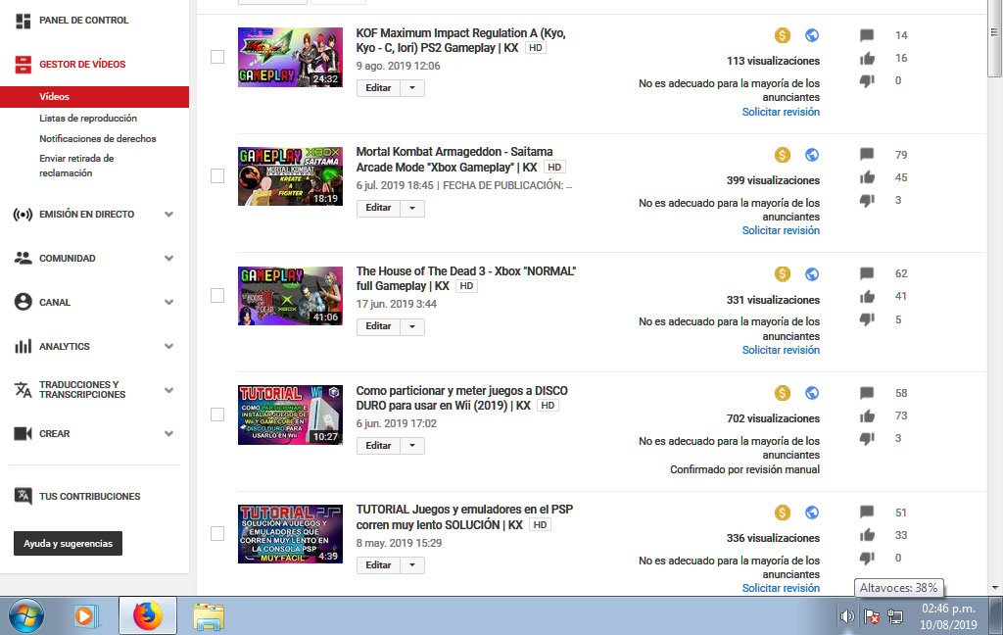Click the Canal account icon
This screenshot has width=1003, height=635.
point(24,302)
